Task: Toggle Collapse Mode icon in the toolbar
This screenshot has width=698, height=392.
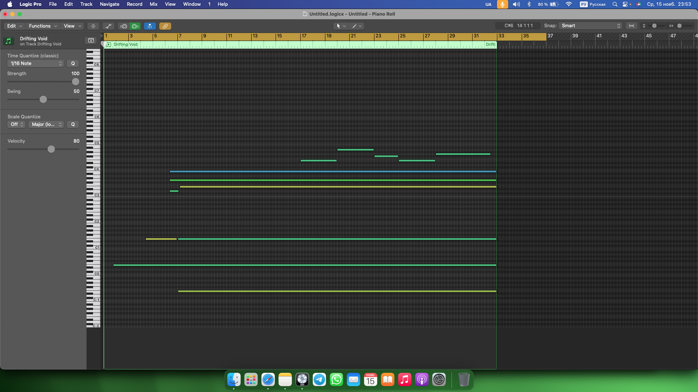Action: tap(93, 26)
